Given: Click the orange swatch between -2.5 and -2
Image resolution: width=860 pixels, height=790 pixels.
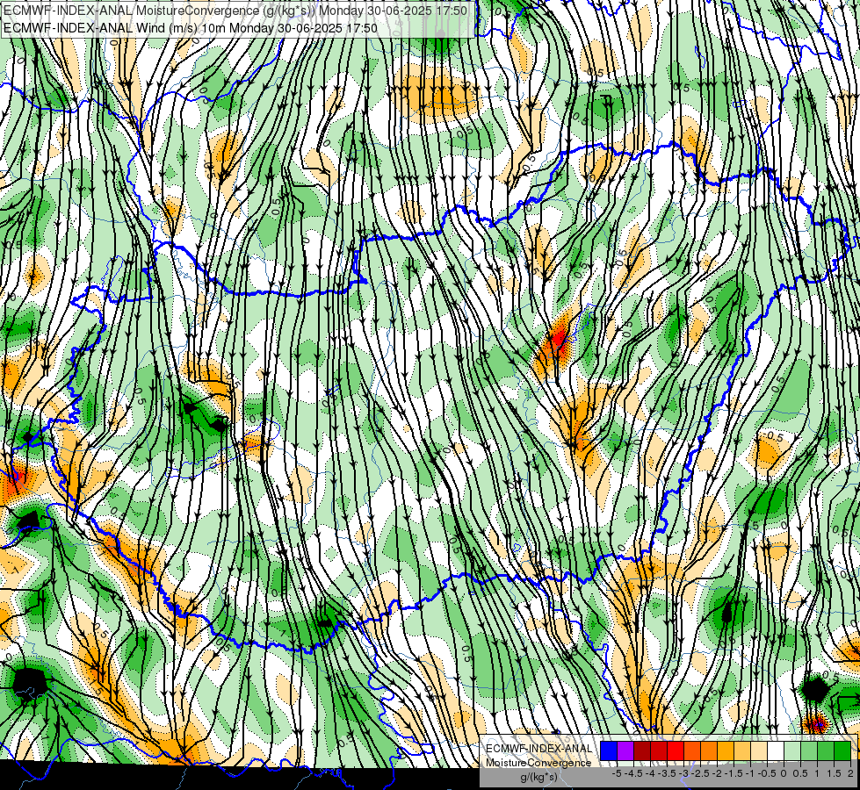Looking at the screenshot, I should click(709, 750).
